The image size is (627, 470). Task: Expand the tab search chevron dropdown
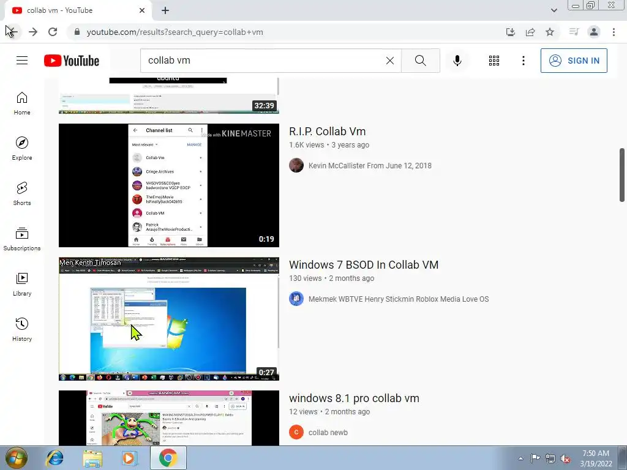tap(554, 10)
